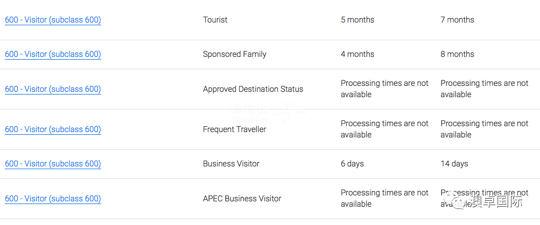Viewport: 540px width, 225px height.
Task: Open the Visitor link in Business Visitor row
Action: [53, 164]
